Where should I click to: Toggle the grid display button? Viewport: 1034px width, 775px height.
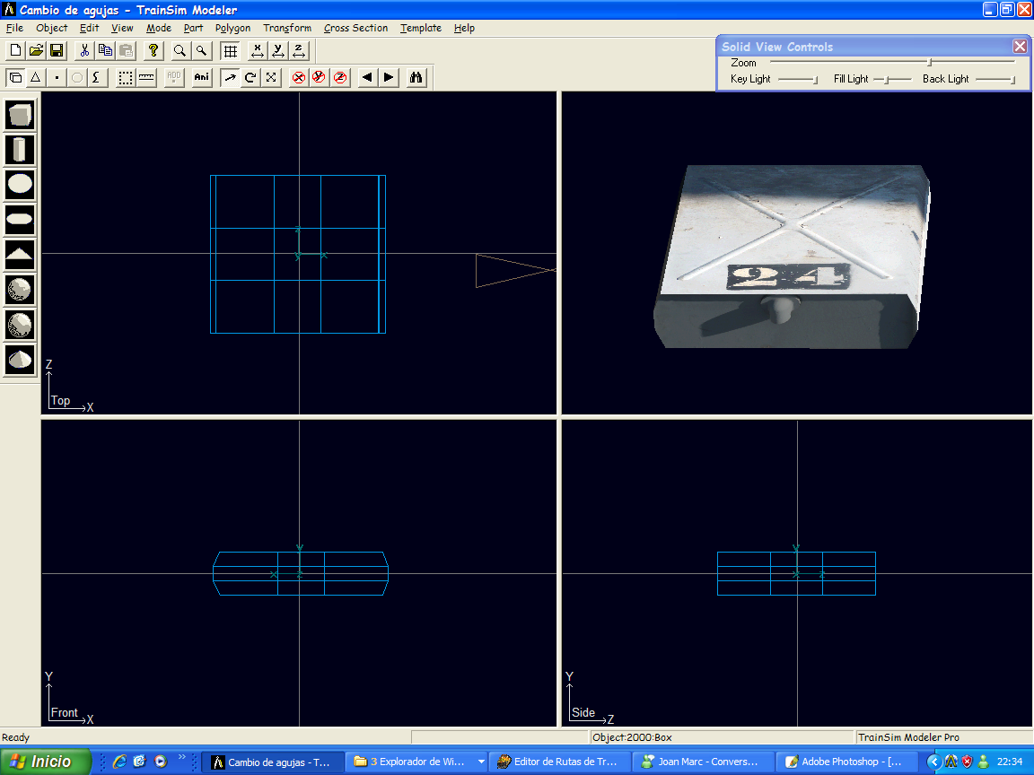(x=231, y=50)
